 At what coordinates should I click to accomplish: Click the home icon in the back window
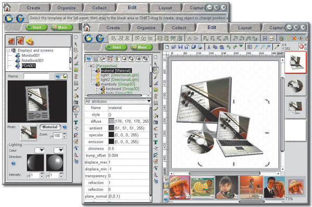click(7, 7)
